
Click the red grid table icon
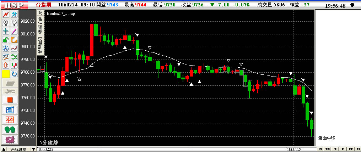click(x=10, y=120)
